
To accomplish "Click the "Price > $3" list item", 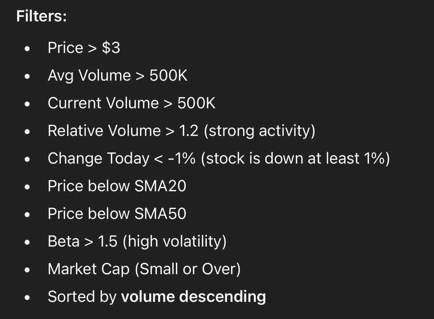I will click(x=84, y=48).
